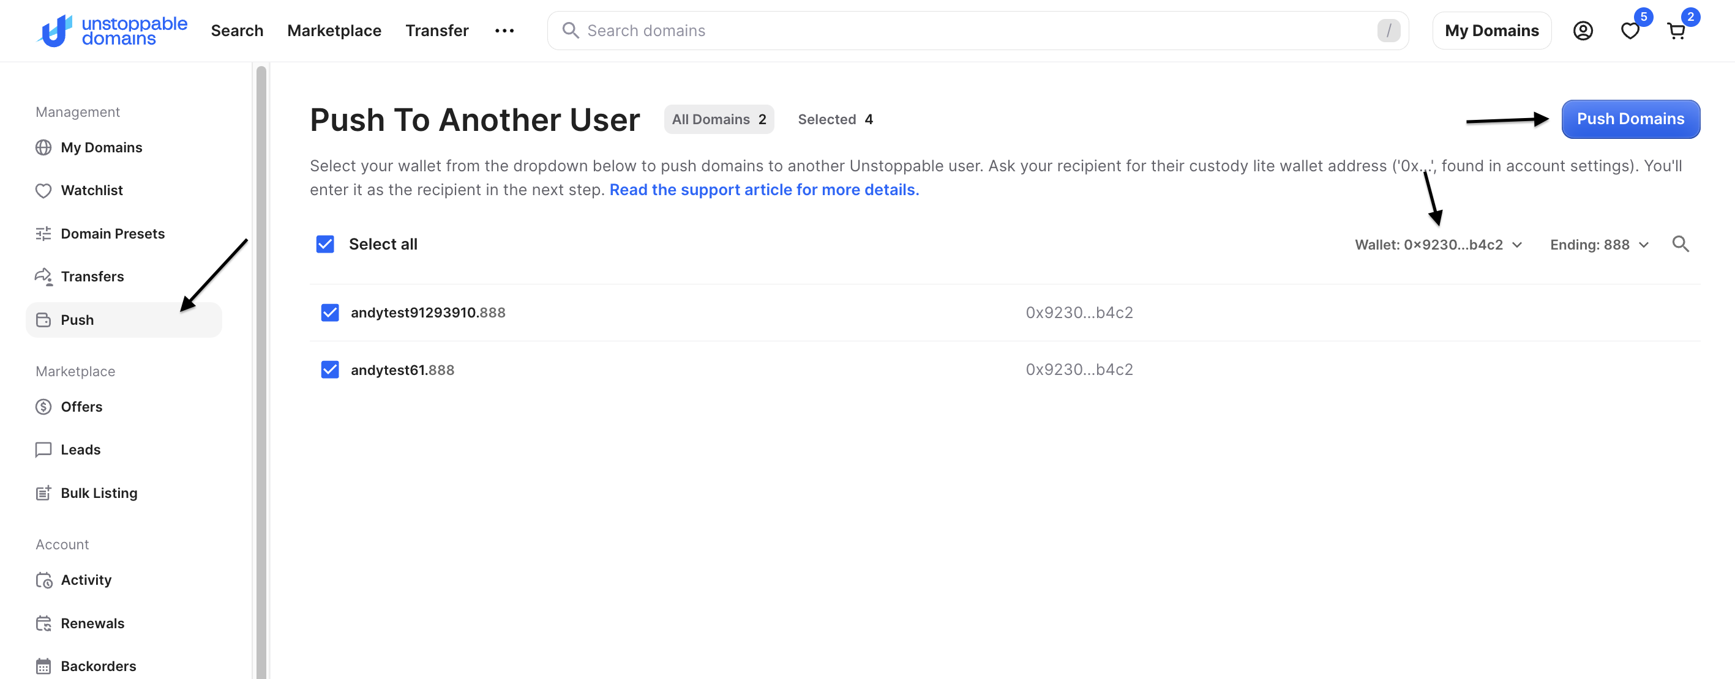Viewport: 1735px width, 679px height.
Task: Open the Ending: 888 filter dropdown
Action: (x=1599, y=245)
